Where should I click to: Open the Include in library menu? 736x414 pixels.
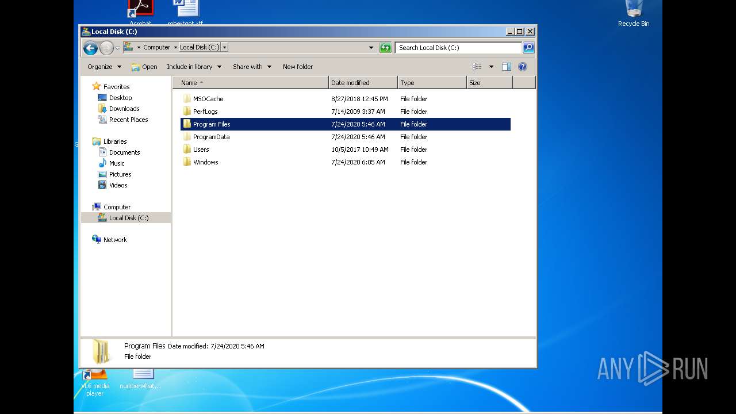click(194, 67)
